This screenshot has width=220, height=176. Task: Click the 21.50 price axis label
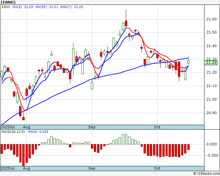click(x=212, y=32)
